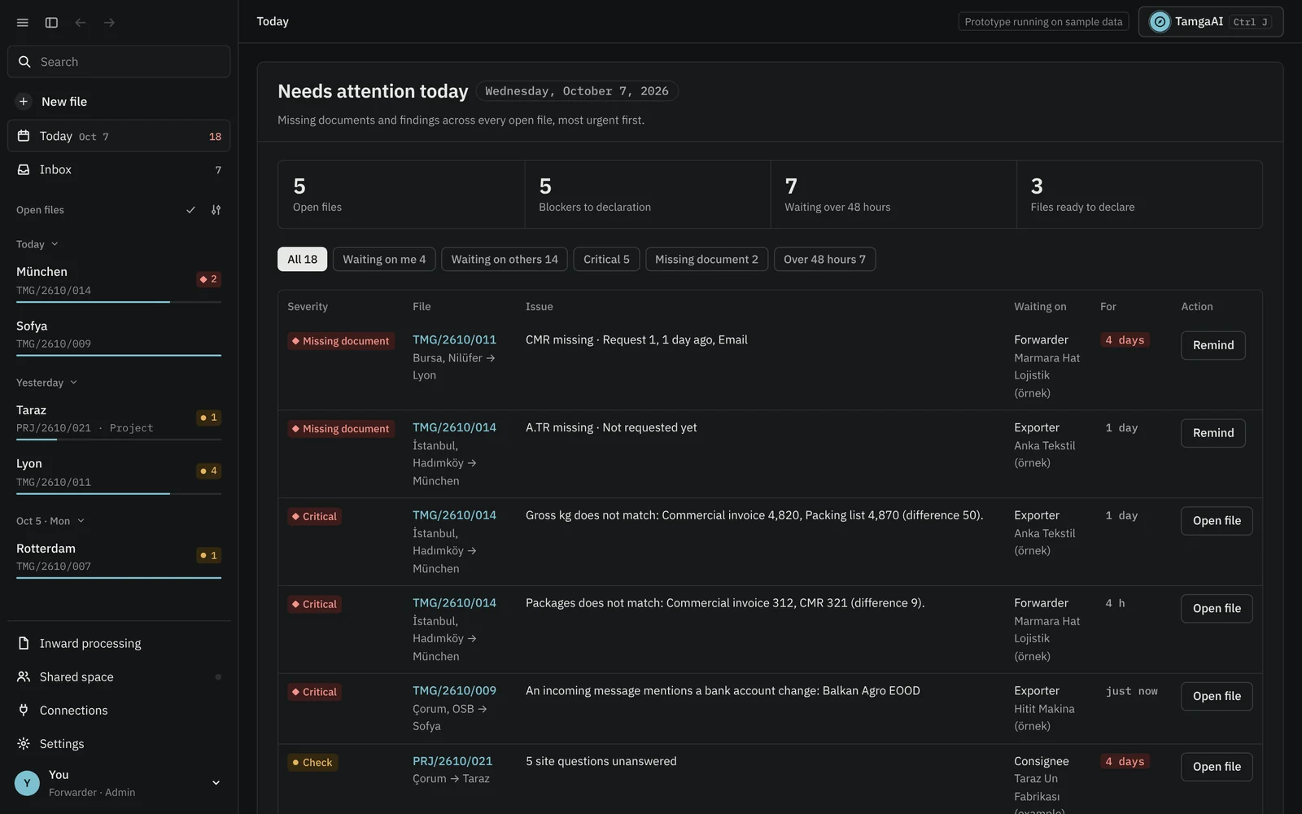Image resolution: width=1302 pixels, height=814 pixels.
Task: Click the Blockers to declaration stat card
Action: point(648,195)
